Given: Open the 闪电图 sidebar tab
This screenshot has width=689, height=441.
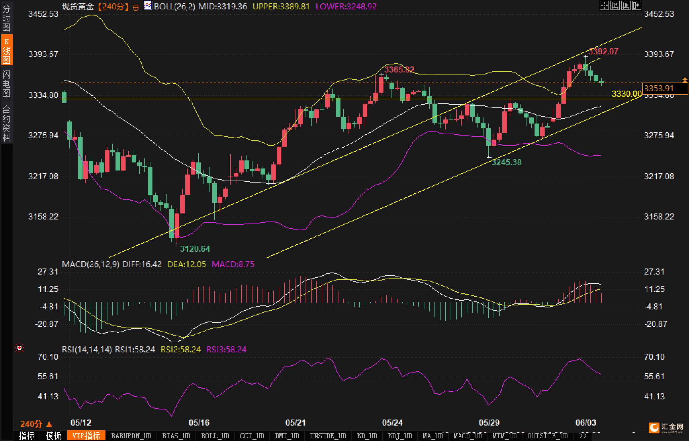Looking at the screenshot, I should tap(6, 83).
